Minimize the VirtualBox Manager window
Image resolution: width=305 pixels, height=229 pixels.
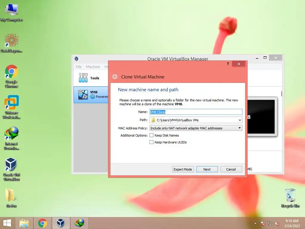257,58
